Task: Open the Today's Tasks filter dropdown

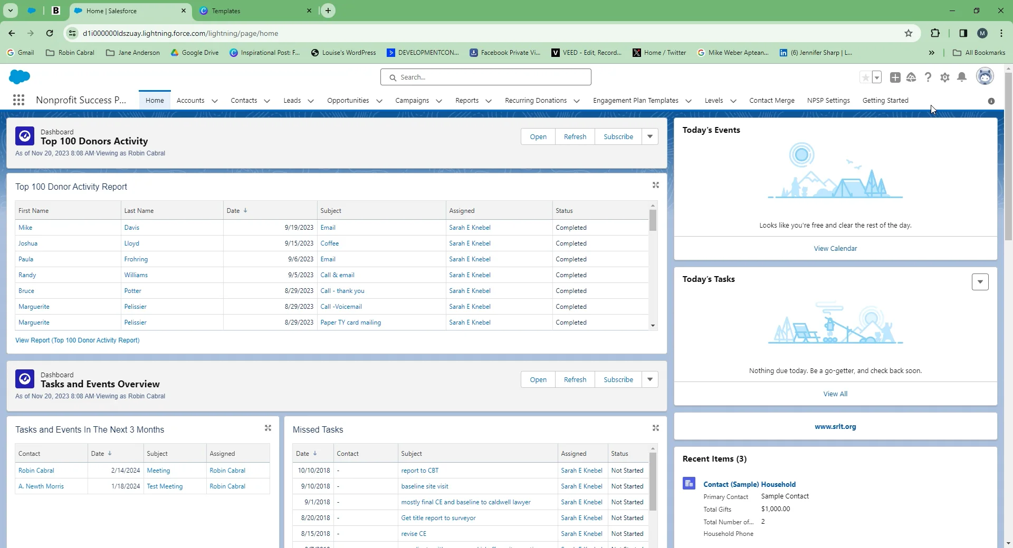Action: 980,282
